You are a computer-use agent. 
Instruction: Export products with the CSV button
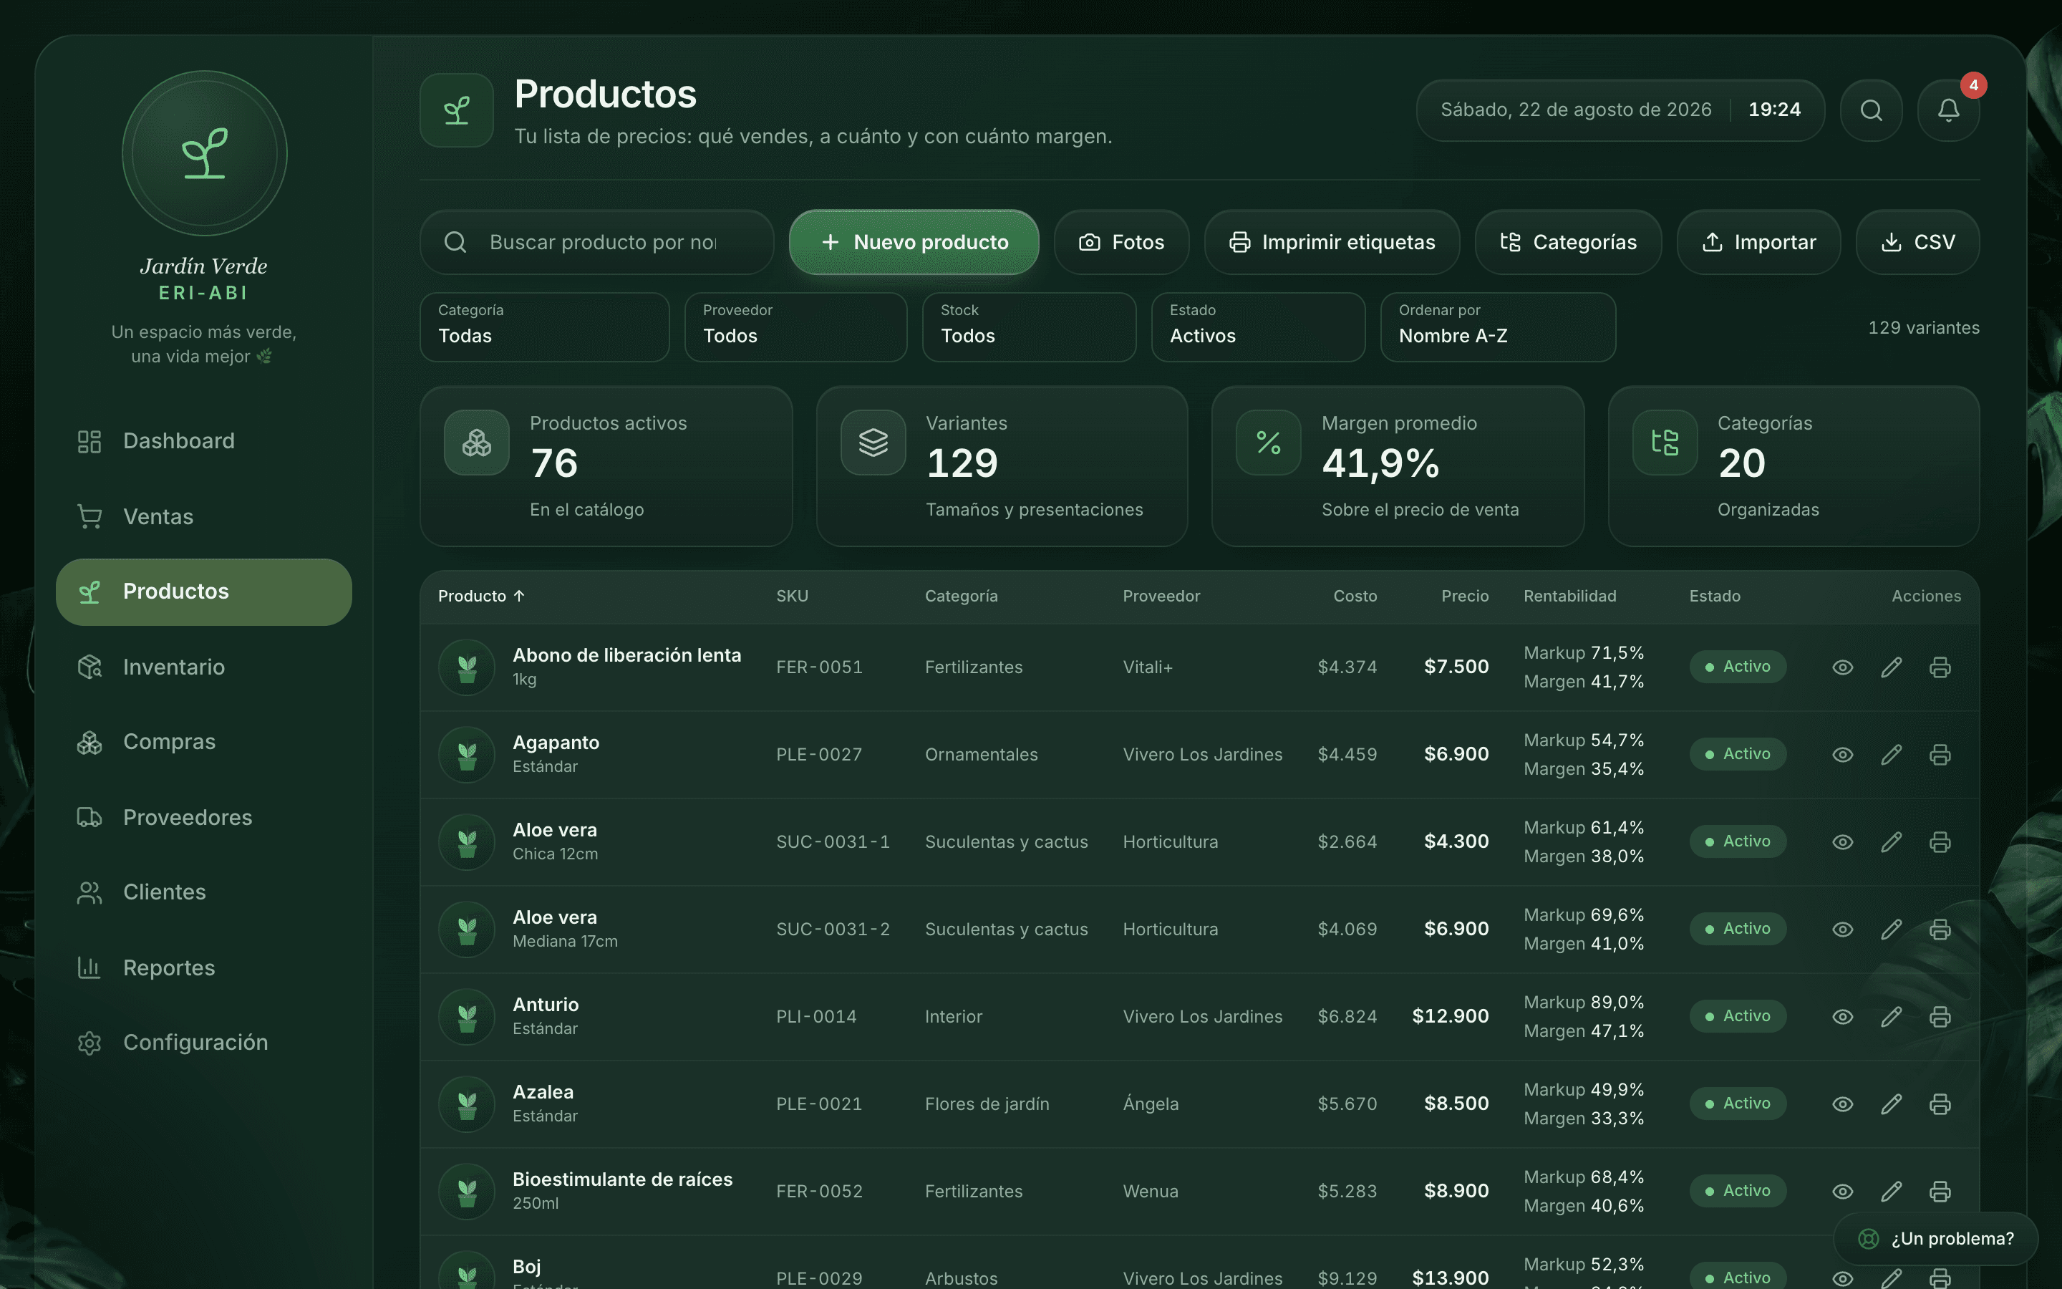coord(1917,242)
